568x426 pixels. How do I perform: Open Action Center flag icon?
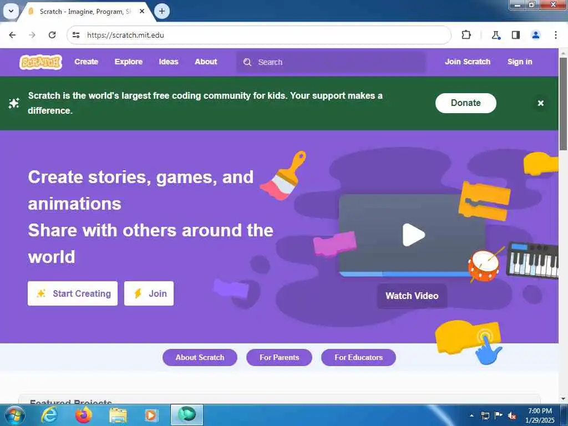tap(498, 415)
